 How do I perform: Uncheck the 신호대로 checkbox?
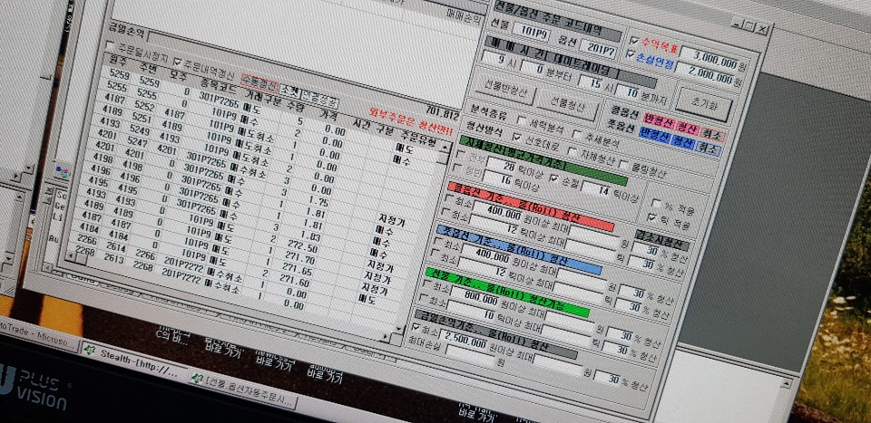(517, 137)
